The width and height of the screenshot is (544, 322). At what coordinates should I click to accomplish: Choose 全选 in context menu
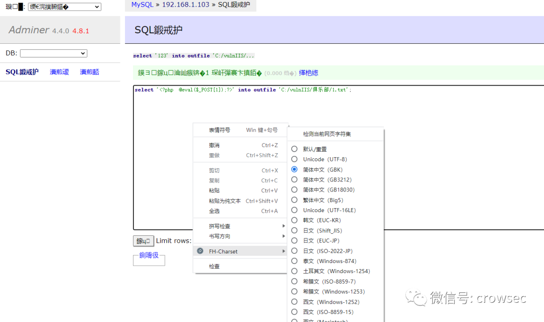[x=240, y=211]
